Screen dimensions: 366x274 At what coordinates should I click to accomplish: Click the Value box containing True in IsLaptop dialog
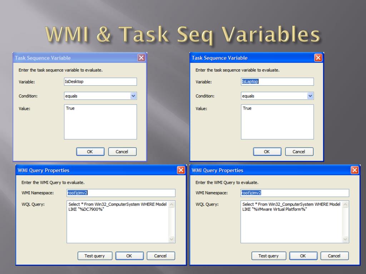point(277,122)
